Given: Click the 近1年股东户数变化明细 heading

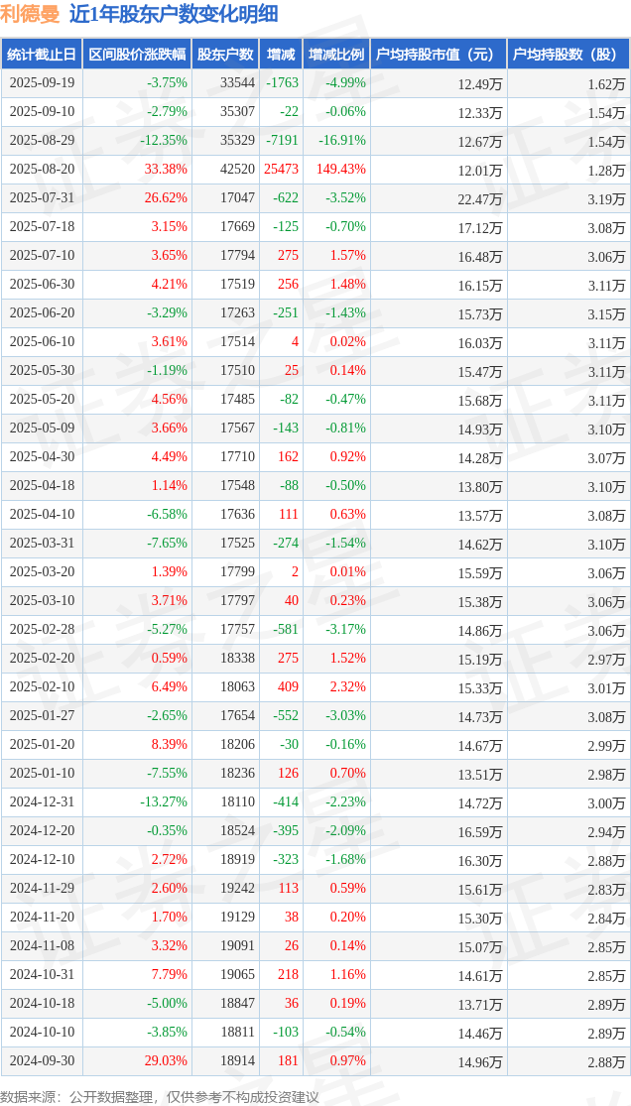Looking at the screenshot, I should point(174,14).
